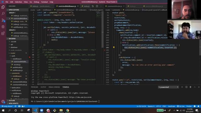Open the Explorer view in activity bar

click(3, 7)
